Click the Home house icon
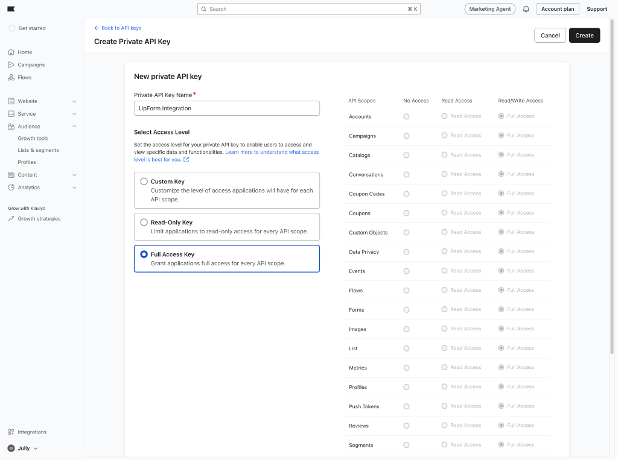The width and height of the screenshot is (618, 460). (11, 52)
